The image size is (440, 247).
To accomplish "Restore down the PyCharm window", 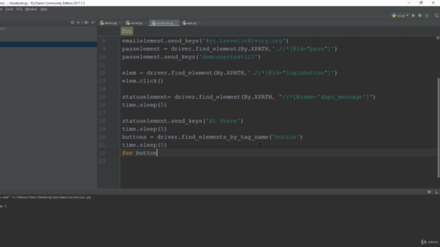I will click(x=421, y=3).
